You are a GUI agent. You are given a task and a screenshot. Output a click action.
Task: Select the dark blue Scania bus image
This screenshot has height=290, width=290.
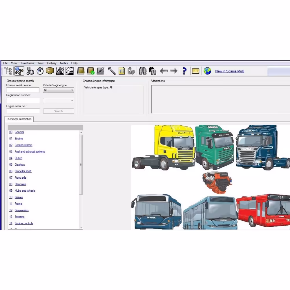point(156,212)
